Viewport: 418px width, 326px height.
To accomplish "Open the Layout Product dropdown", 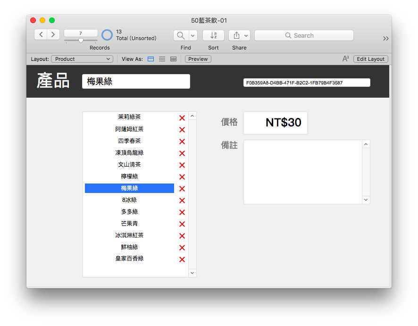I will pos(82,59).
